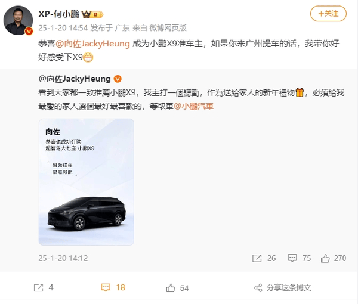Click verified badge next to 向佐JackyHeung
358x304 pixels.
(x=118, y=79)
